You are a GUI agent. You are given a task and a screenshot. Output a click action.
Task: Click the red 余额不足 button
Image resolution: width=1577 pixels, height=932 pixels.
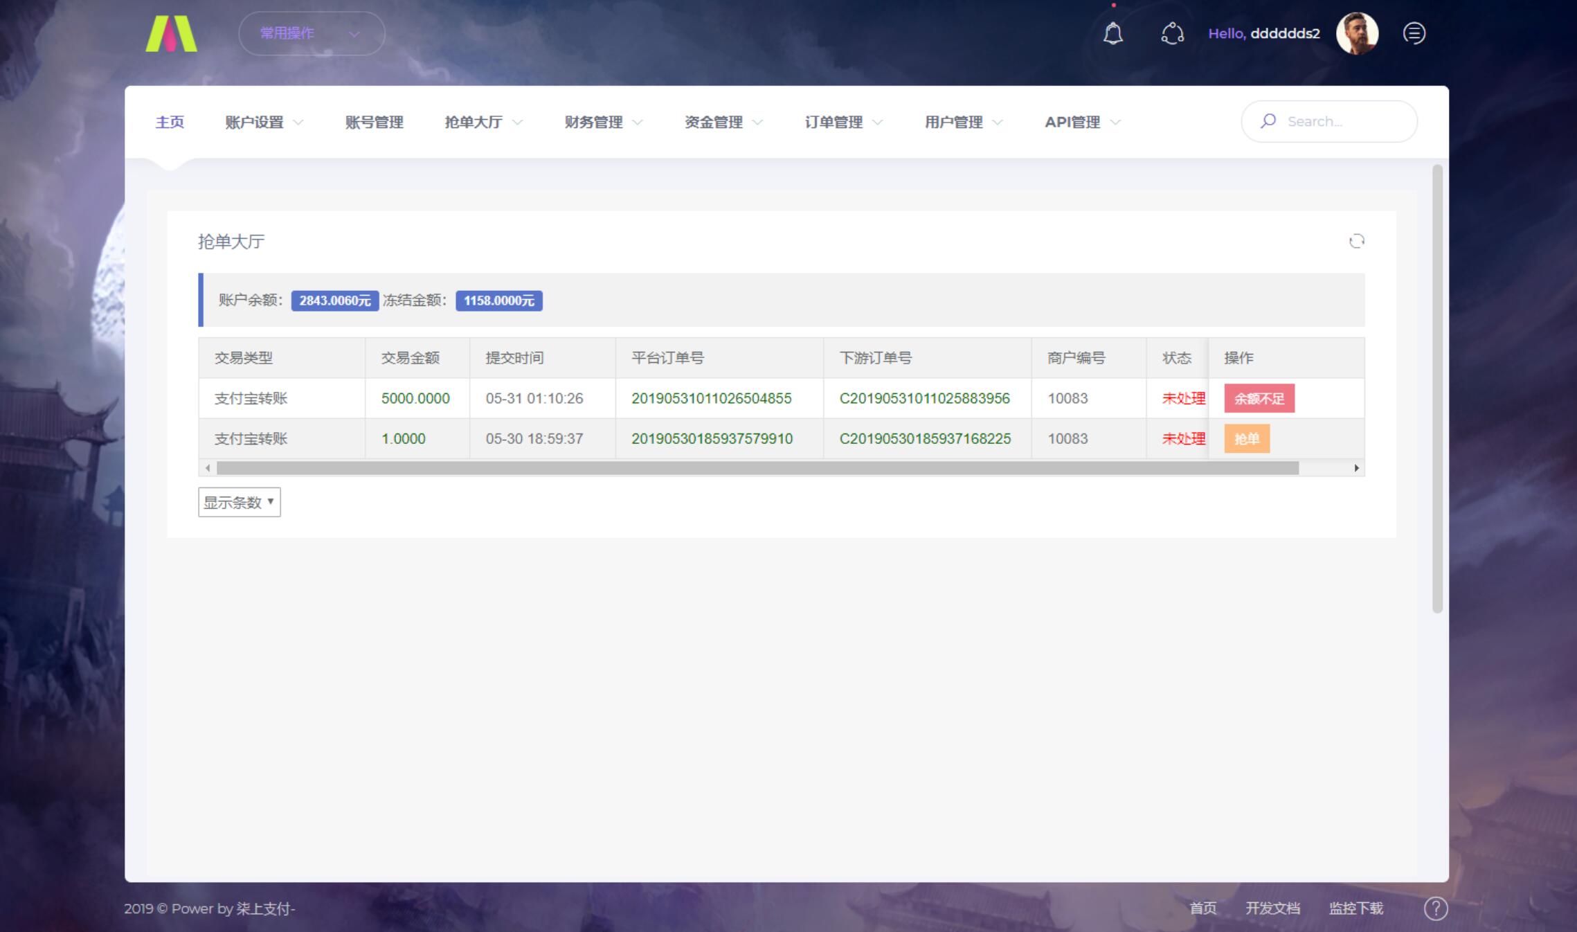[1259, 398]
